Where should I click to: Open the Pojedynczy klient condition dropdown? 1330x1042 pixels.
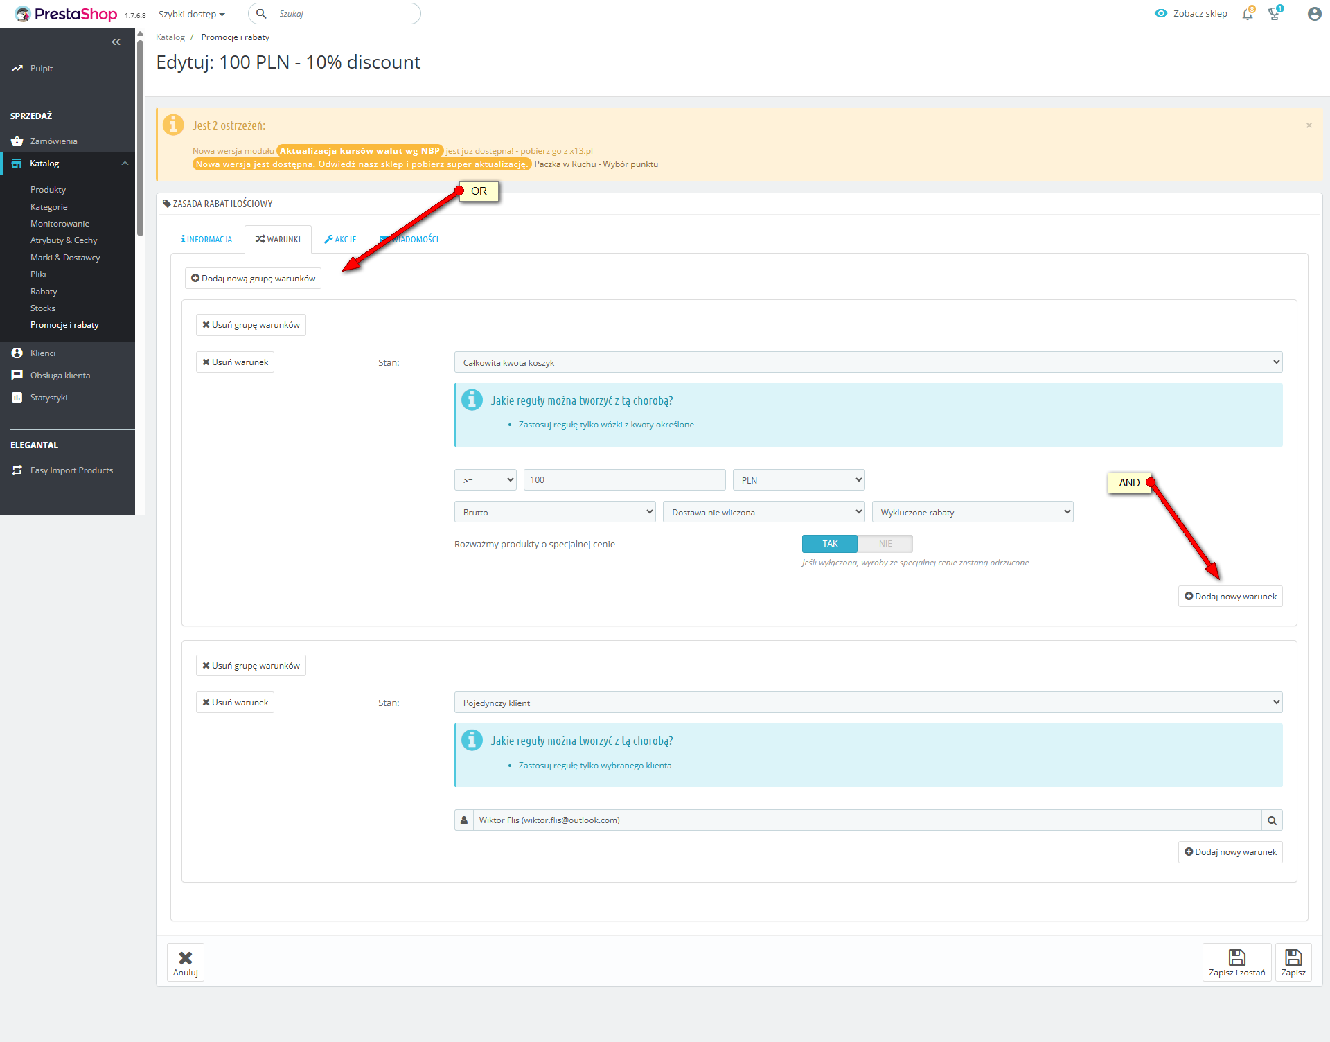(868, 703)
